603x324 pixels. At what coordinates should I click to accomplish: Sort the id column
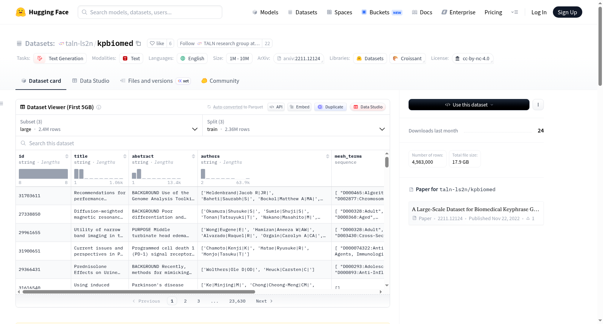(x=67, y=156)
